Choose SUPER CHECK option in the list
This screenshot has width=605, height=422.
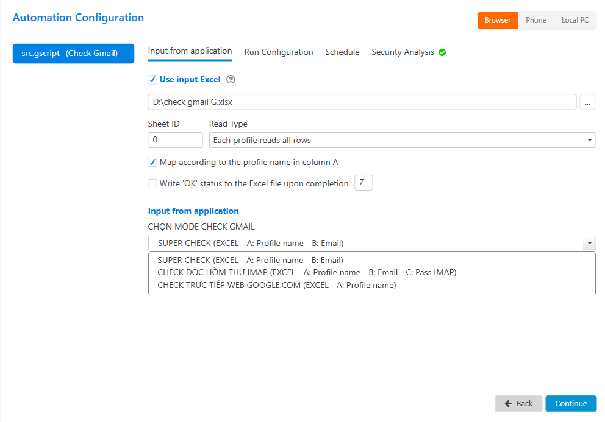click(x=250, y=260)
